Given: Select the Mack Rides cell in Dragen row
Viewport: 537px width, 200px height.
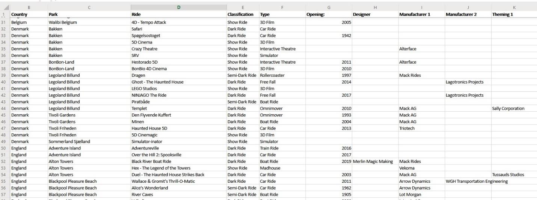Looking at the screenshot, I should [x=422, y=75].
